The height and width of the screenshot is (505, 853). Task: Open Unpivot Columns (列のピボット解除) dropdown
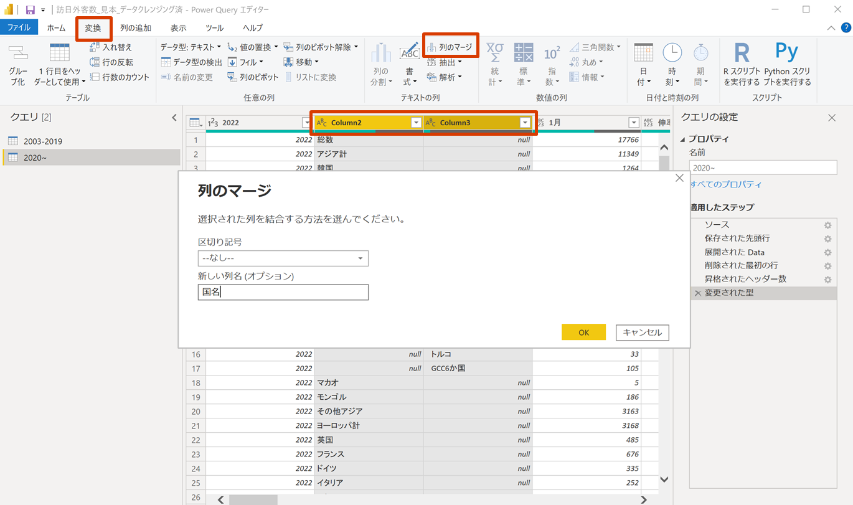(321, 47)
